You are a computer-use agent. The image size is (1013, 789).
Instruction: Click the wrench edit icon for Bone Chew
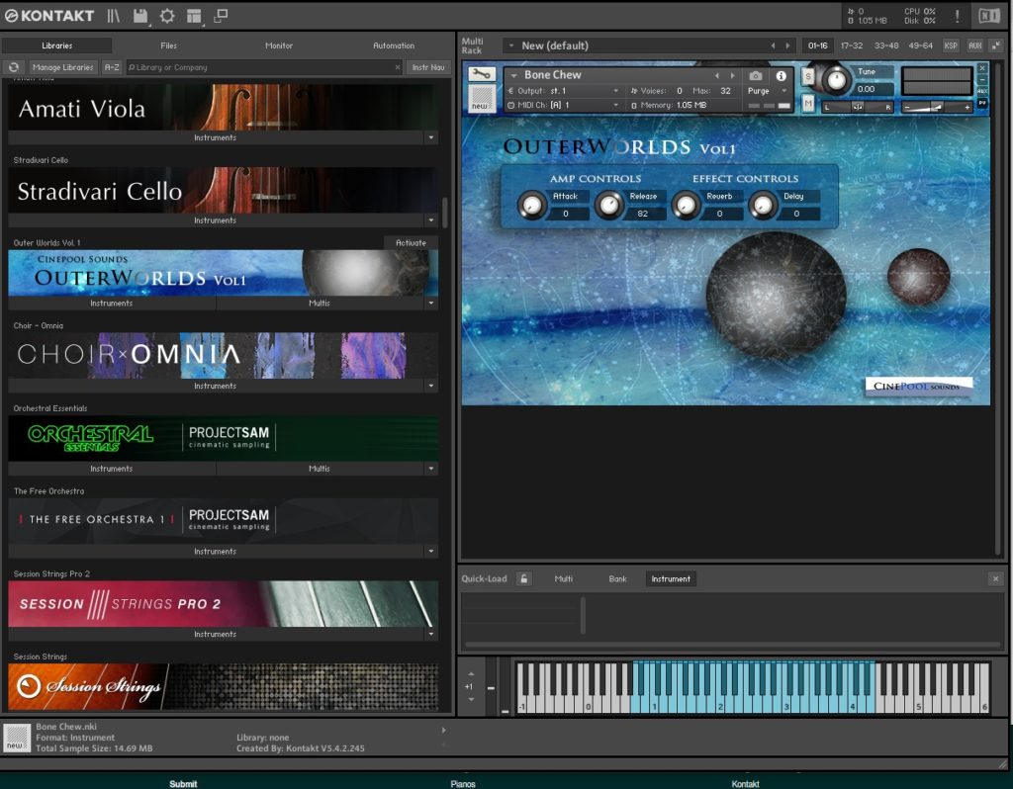tap(481, 75)
